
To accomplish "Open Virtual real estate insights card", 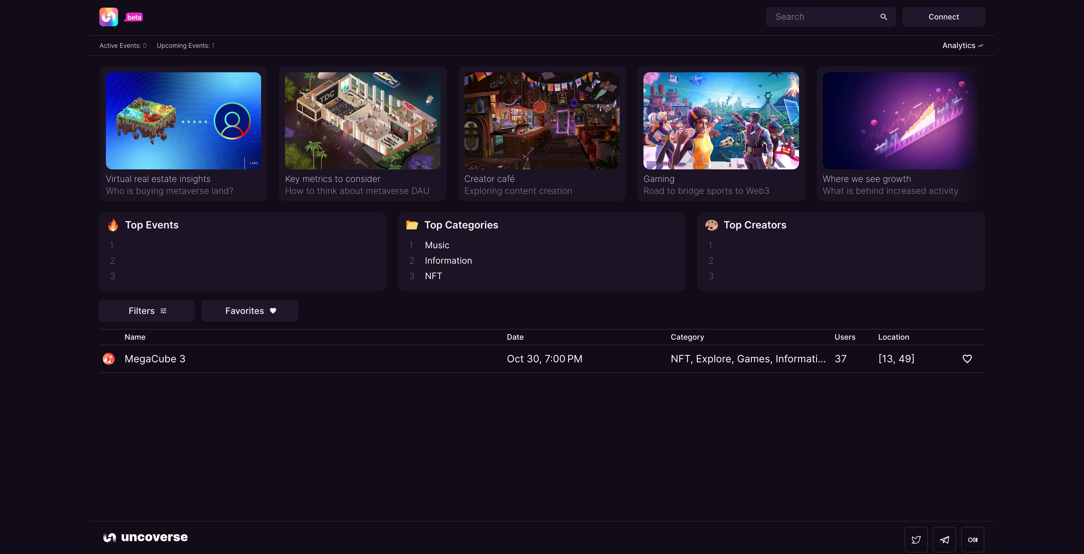I will point(183,134).
